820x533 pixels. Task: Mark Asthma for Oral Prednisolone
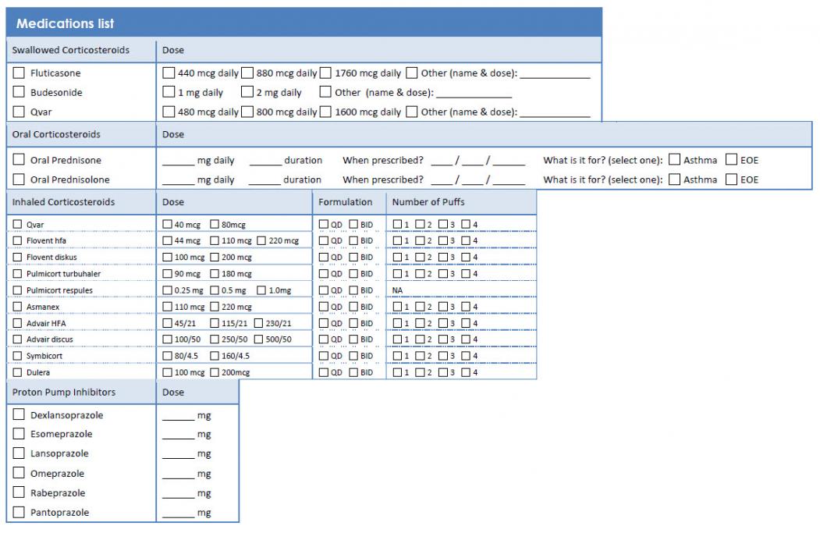(675, 179)
